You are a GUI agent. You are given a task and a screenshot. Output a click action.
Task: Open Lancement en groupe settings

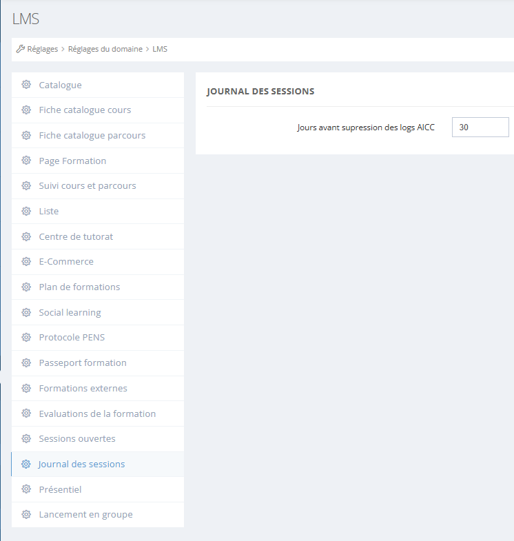click(85, 514)
